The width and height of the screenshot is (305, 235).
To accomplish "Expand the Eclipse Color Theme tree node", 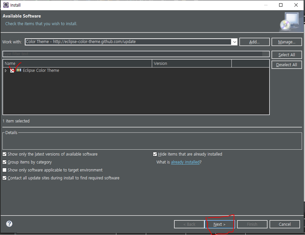I will (6, 71).
